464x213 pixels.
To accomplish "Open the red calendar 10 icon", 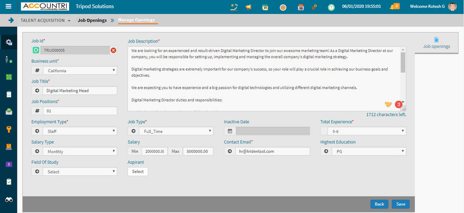I will (301, 7).
